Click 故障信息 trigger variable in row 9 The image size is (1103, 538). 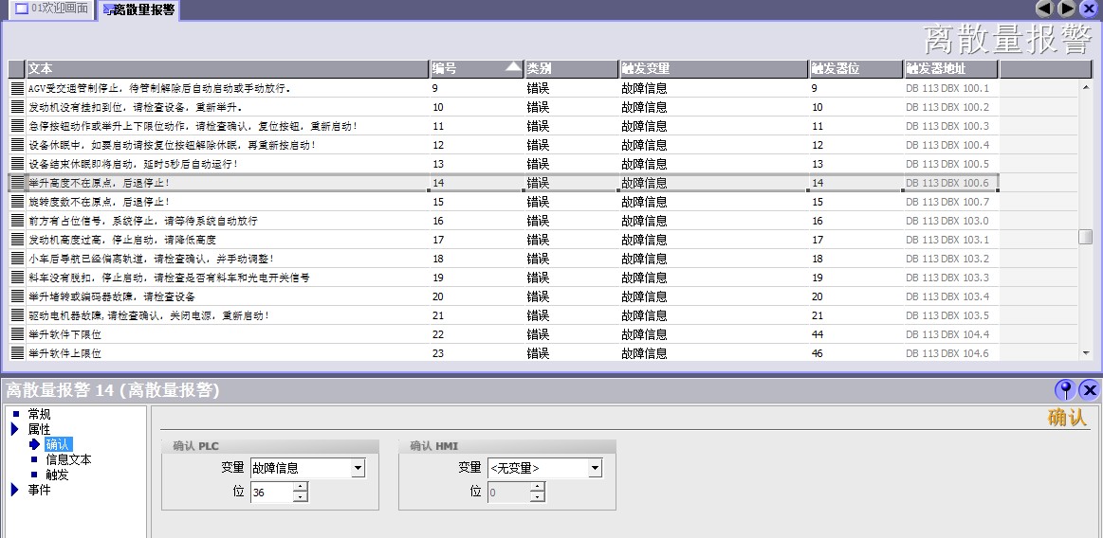[644, 88]
